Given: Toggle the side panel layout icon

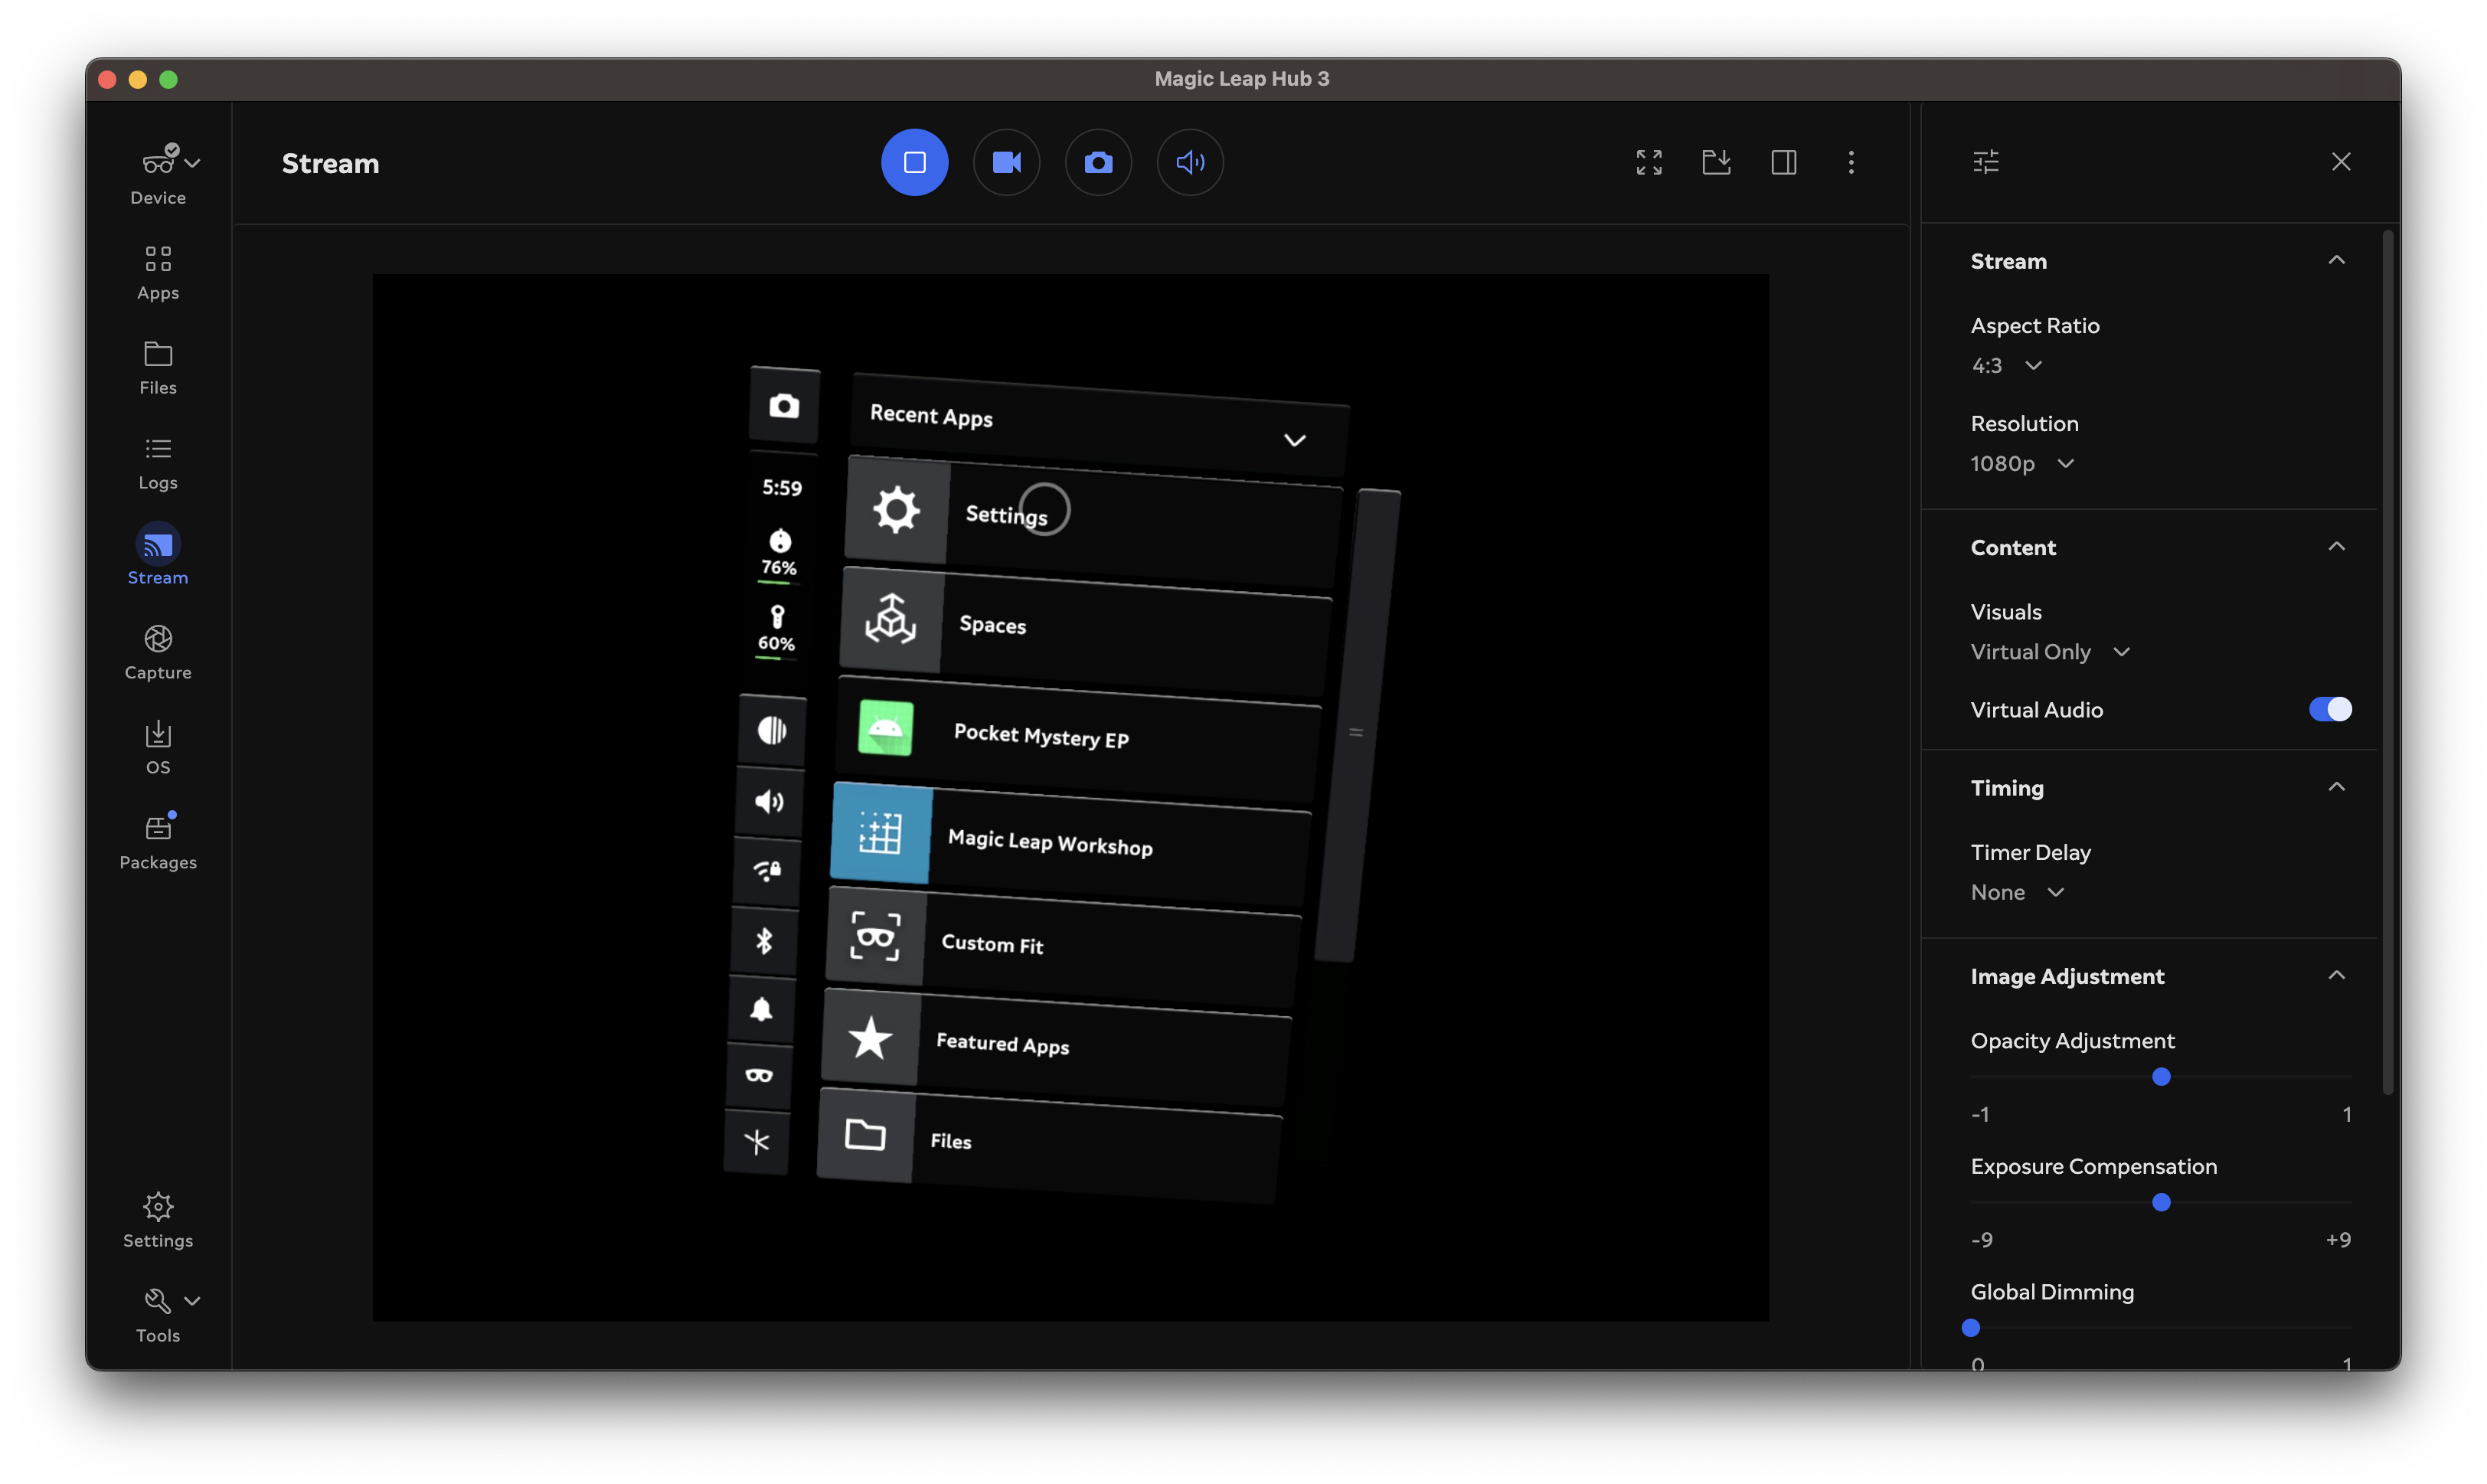Looking at the screenshot, I should tap(1784, 162).
